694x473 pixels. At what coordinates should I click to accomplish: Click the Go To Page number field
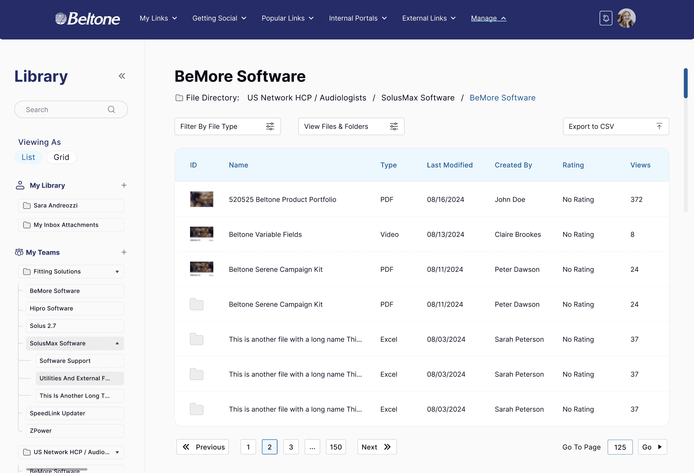(620, 447)
